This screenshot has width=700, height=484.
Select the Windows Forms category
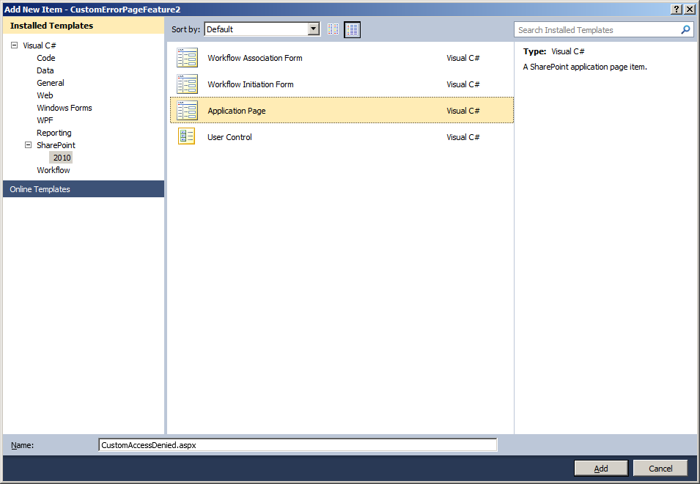pos(65,108)
